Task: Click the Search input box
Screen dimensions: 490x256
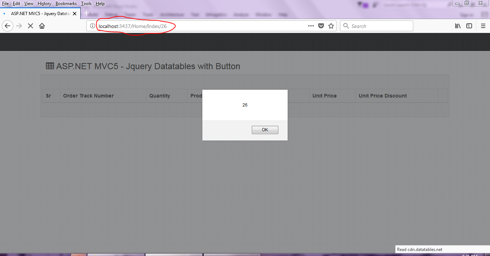Action: pos(377,26)
